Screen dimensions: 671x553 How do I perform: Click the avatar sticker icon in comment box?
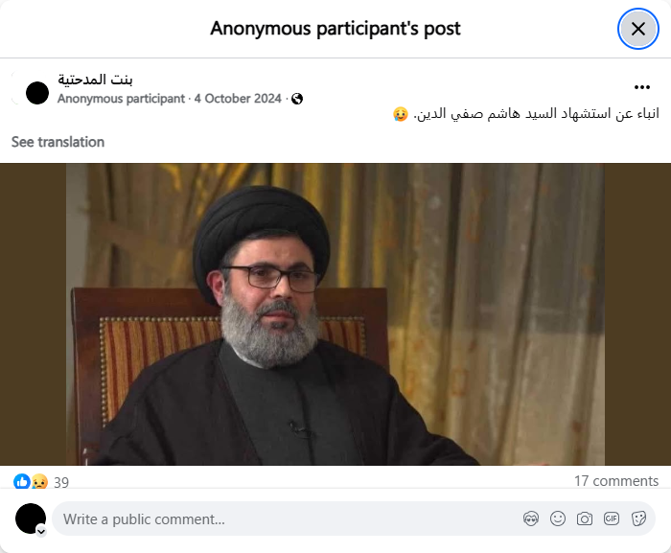531,518
